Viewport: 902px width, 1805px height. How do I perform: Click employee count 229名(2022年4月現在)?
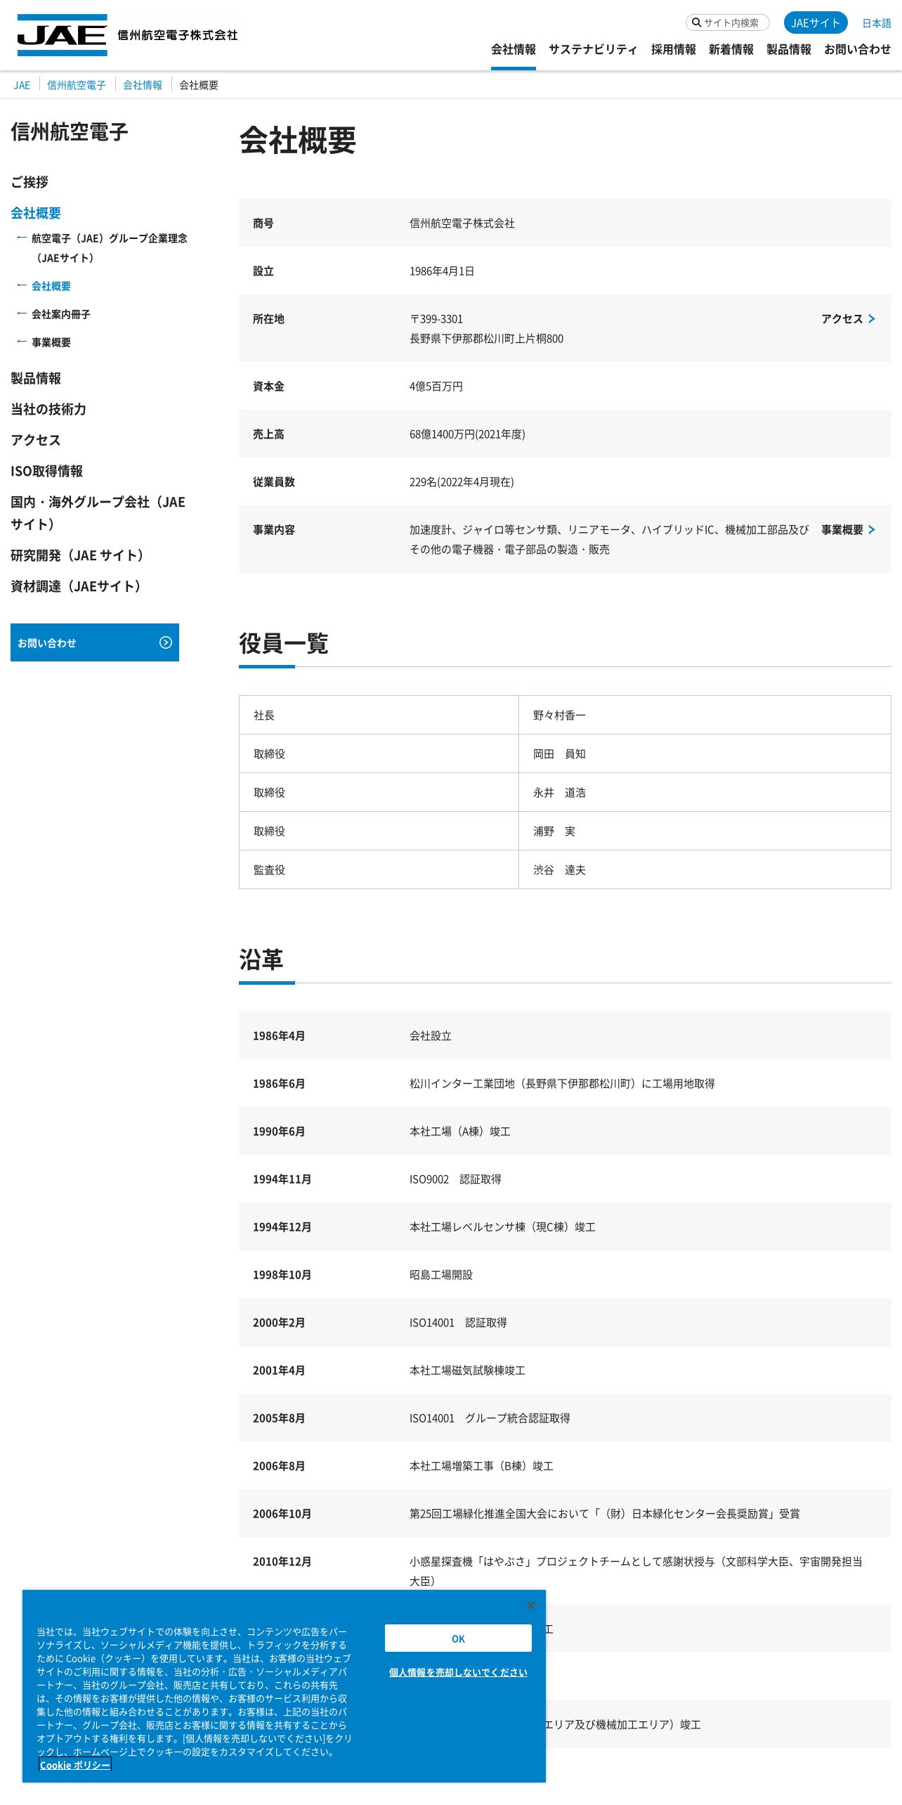(x=462, y=482)
